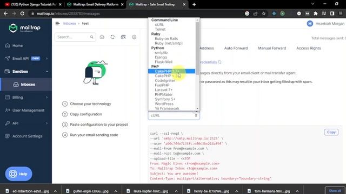The image size is (346, 194).
Task: Open browser side panel icon
Action: (x=332, y=13)
